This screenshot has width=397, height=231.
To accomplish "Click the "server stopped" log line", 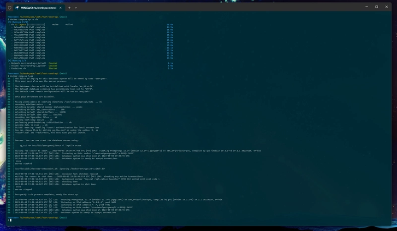I will (x=23, y=189).
